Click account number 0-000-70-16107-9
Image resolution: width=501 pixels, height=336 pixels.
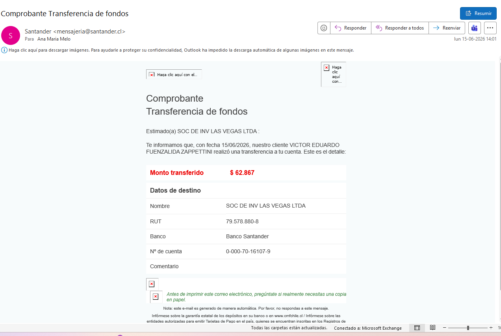coord(248,251)
